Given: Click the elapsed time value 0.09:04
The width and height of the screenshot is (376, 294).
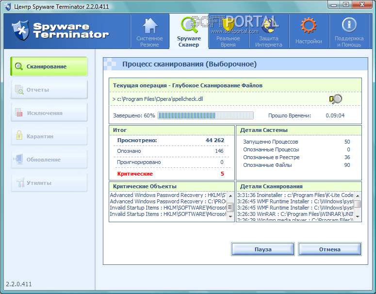Looking at the screenshot, I should (335, 115).
